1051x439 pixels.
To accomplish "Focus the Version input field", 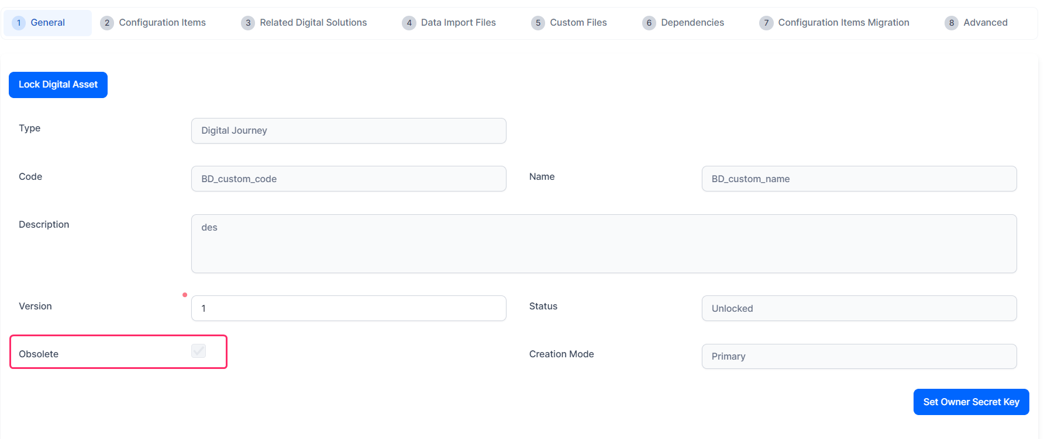I will pos(349,308).
